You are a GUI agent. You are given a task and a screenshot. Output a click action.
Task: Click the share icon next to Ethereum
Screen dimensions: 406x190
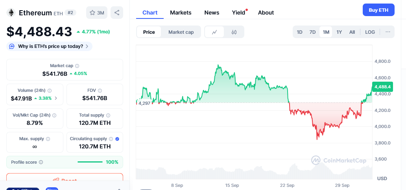tap(117, 13)
